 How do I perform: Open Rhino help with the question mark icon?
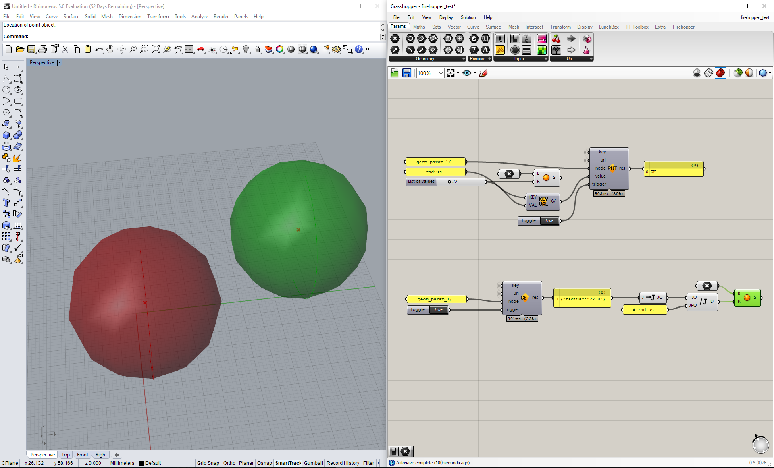[359, 50]
